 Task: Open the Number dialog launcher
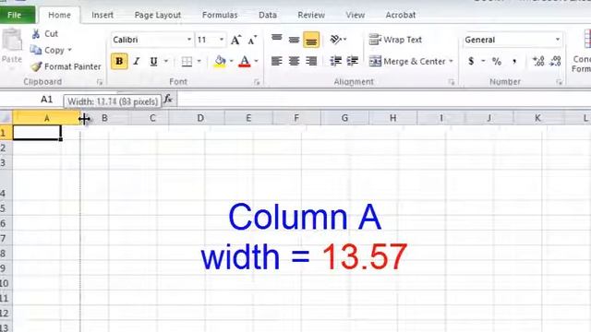click(559, 82)
